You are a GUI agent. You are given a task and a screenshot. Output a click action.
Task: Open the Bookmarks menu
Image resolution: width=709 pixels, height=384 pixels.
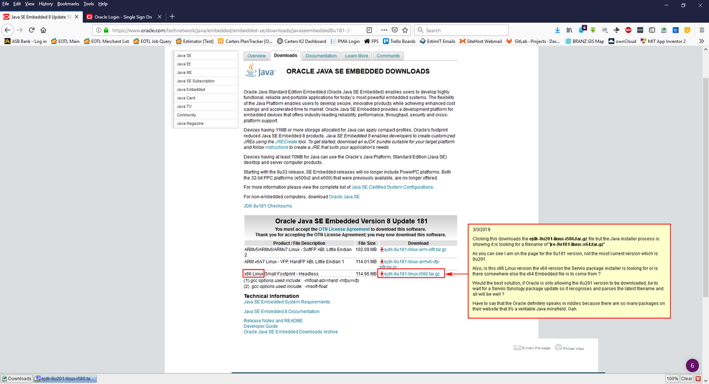(68, 3)
